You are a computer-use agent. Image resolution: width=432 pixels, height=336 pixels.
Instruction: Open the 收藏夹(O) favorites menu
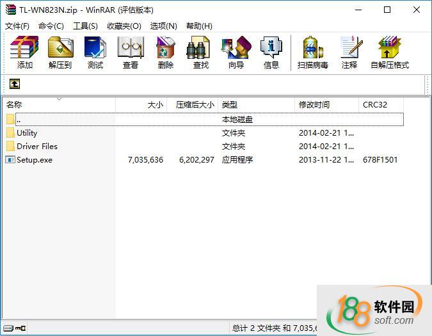pyautogui.click(x=124, y=26)
